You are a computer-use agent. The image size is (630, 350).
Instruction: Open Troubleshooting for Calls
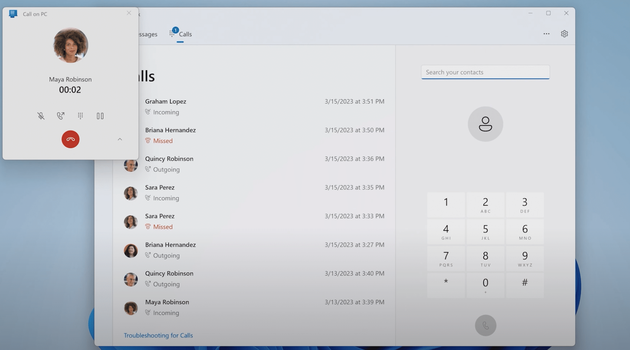[x=158, y=335]
